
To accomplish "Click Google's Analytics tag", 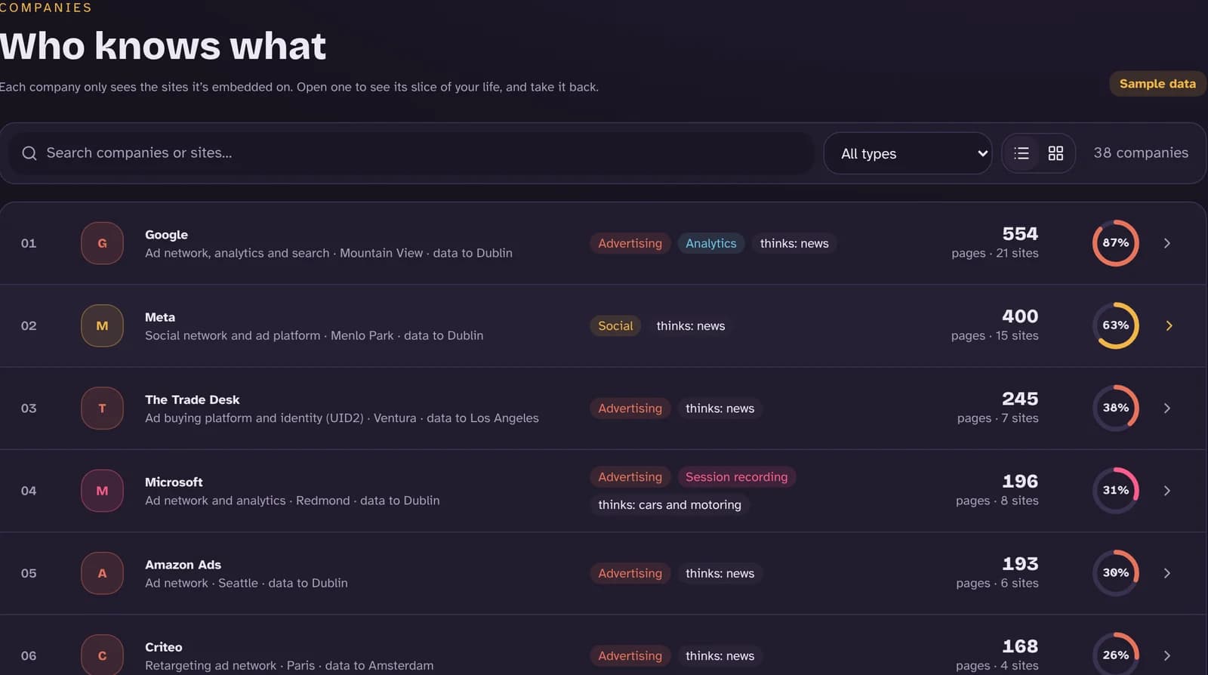I will [710, 243].
